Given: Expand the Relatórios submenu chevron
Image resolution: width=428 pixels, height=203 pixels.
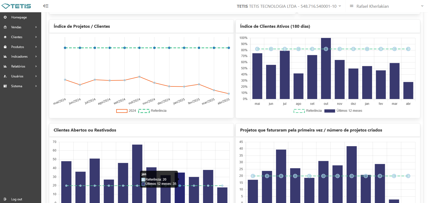Looking at the screenshot, I should pos(36,66).
